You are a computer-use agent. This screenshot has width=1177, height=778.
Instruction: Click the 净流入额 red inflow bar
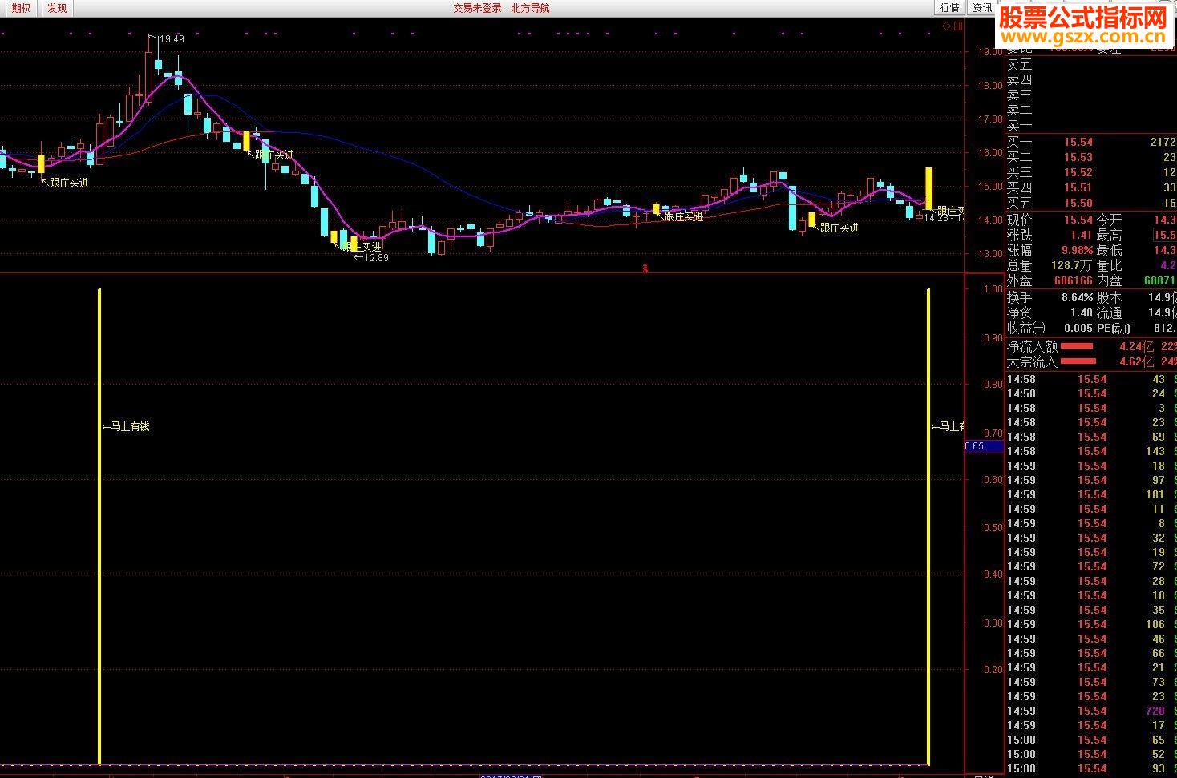(1077, 346)
